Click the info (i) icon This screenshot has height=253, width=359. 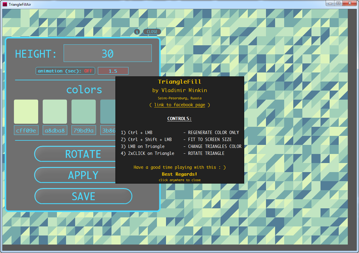[137, 32]
